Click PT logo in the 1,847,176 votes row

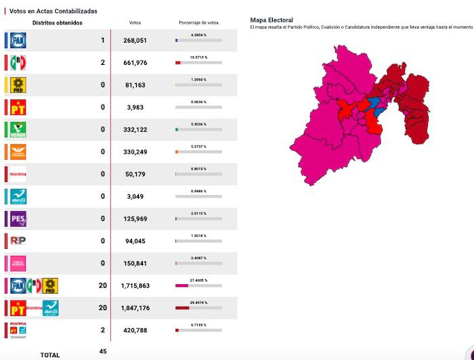tap(18, 309)
